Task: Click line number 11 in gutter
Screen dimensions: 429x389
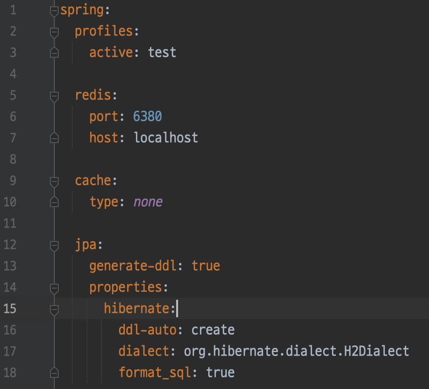Action: click(x=10, y=223)
